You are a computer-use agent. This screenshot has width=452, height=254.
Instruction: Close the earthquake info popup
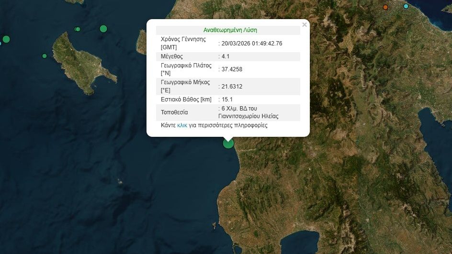[304, 24]
